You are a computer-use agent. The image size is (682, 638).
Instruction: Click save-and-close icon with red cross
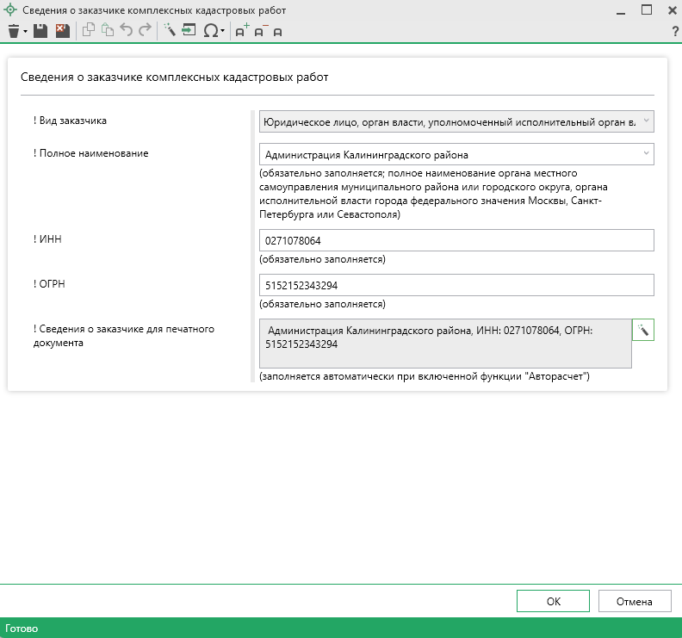click(62, 31)
